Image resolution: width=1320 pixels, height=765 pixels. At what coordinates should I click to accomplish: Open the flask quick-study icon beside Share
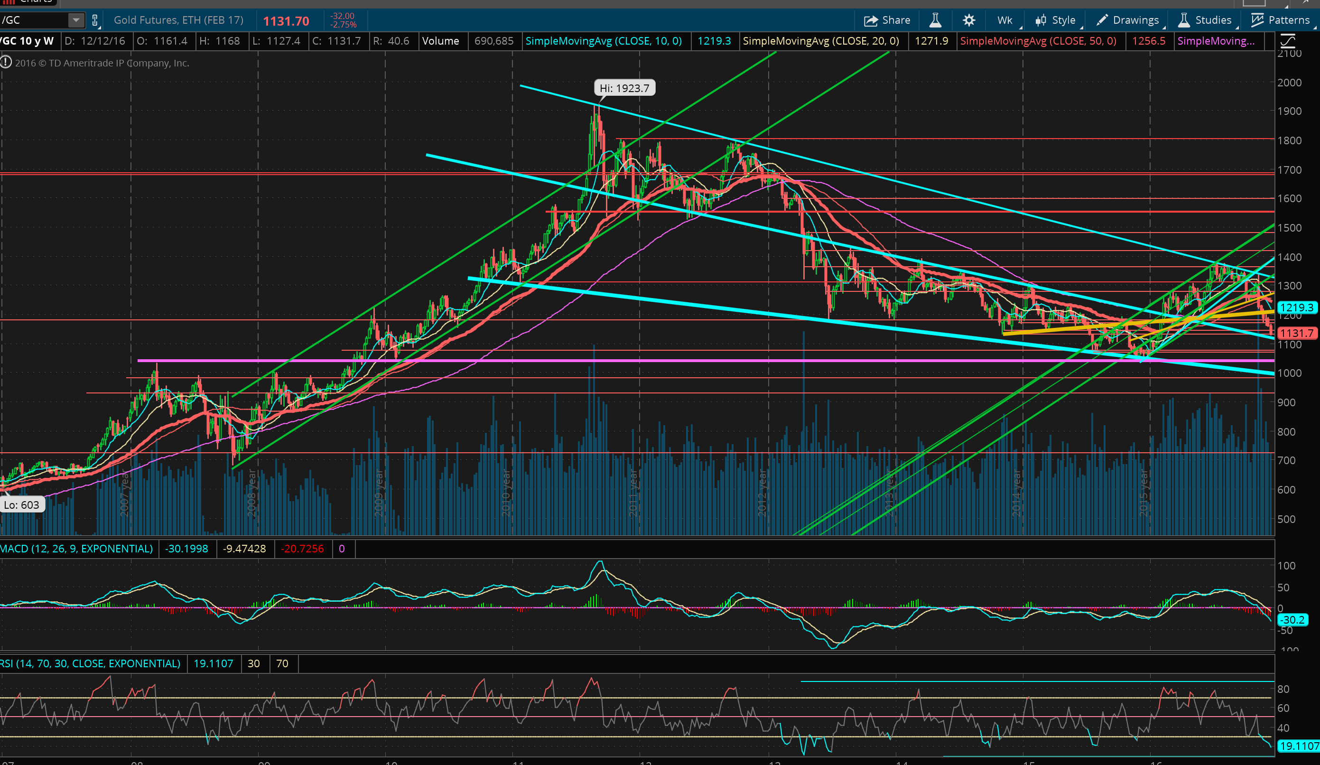pyautogui.click(x=935, y=20)
